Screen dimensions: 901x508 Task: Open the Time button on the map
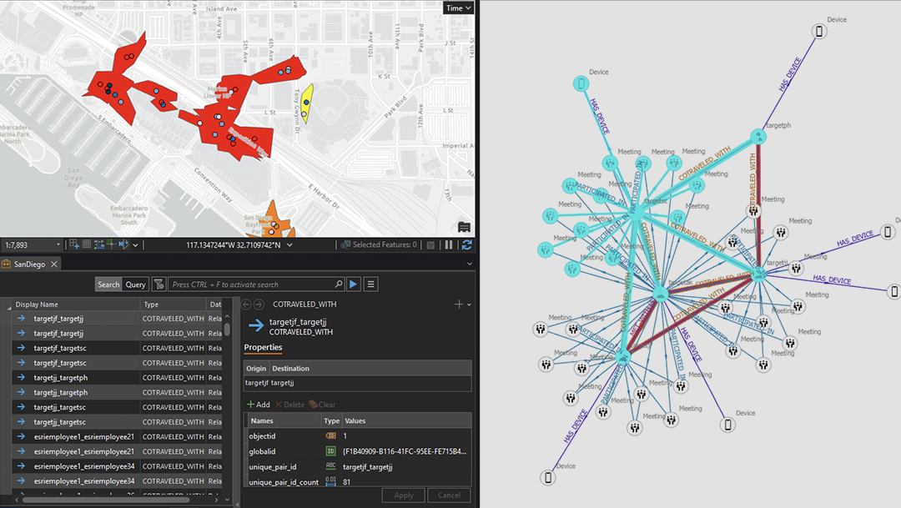(457, 7)
